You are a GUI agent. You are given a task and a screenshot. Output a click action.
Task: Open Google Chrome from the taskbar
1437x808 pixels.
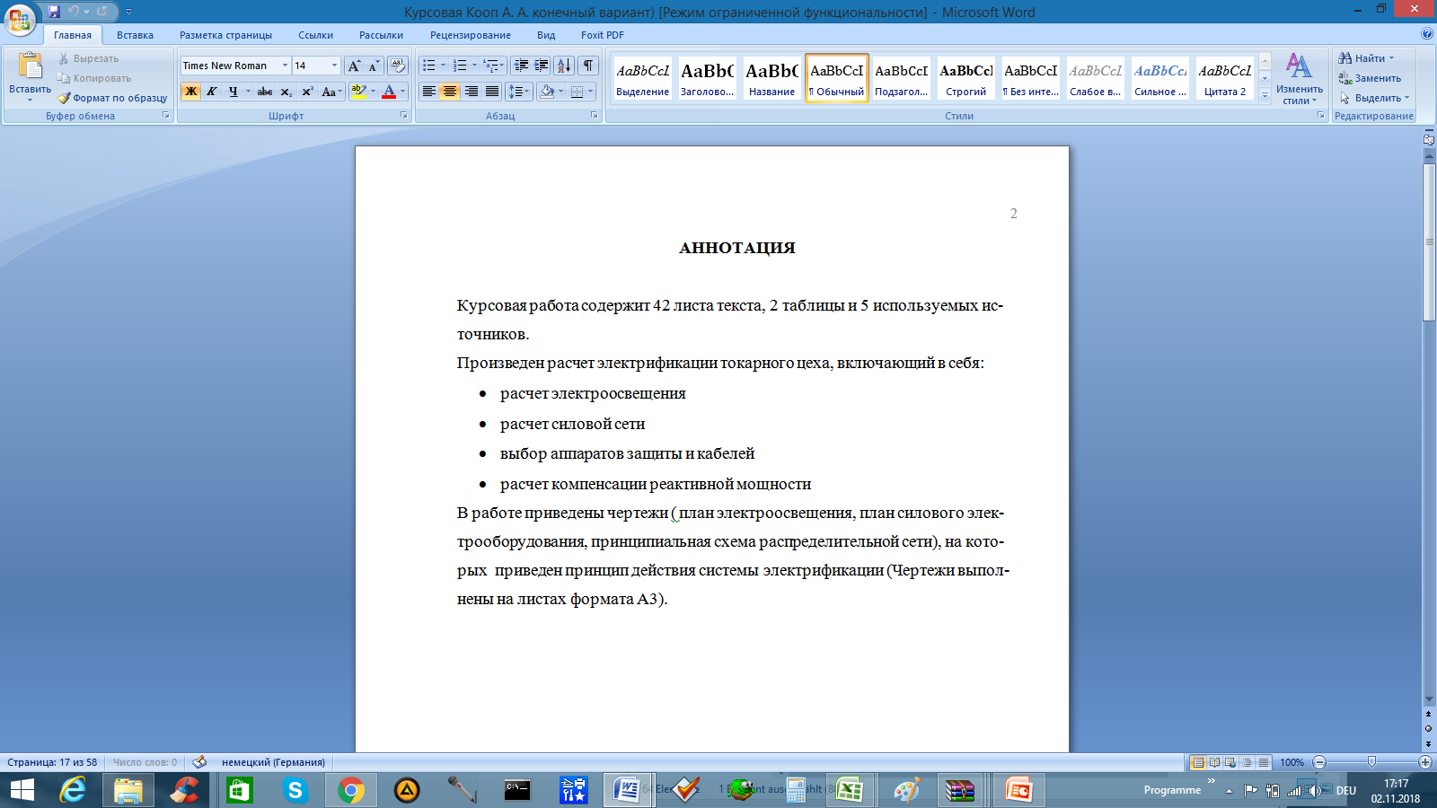click(x=351, y=790)
